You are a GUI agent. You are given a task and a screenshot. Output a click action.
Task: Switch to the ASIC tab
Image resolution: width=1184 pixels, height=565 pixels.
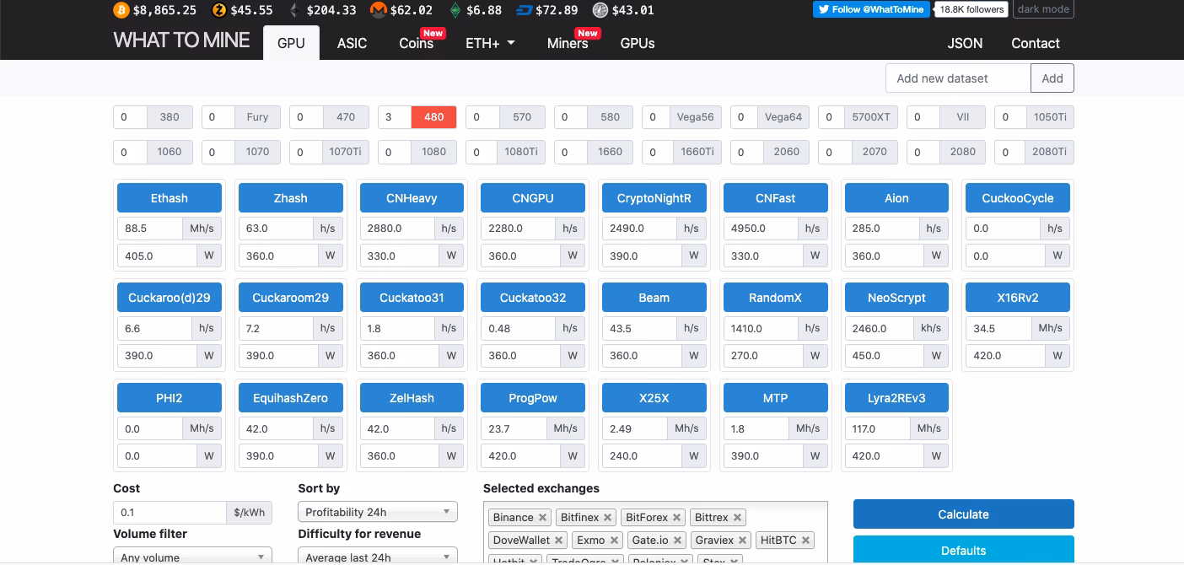(352, 43)
